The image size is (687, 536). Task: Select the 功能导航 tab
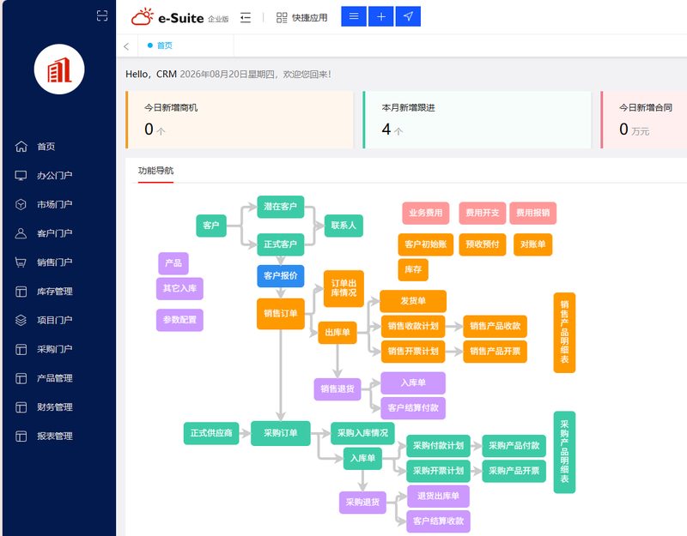[155, 171]
